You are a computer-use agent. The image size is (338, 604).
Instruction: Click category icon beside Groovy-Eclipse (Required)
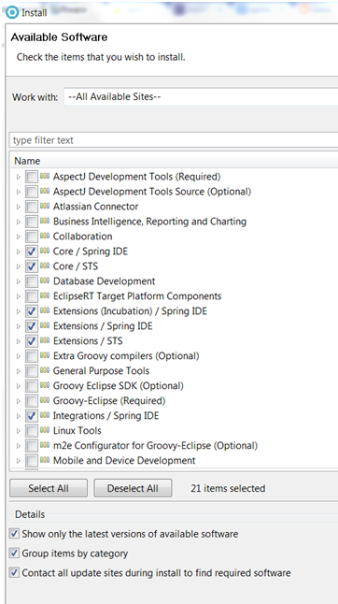45,400
